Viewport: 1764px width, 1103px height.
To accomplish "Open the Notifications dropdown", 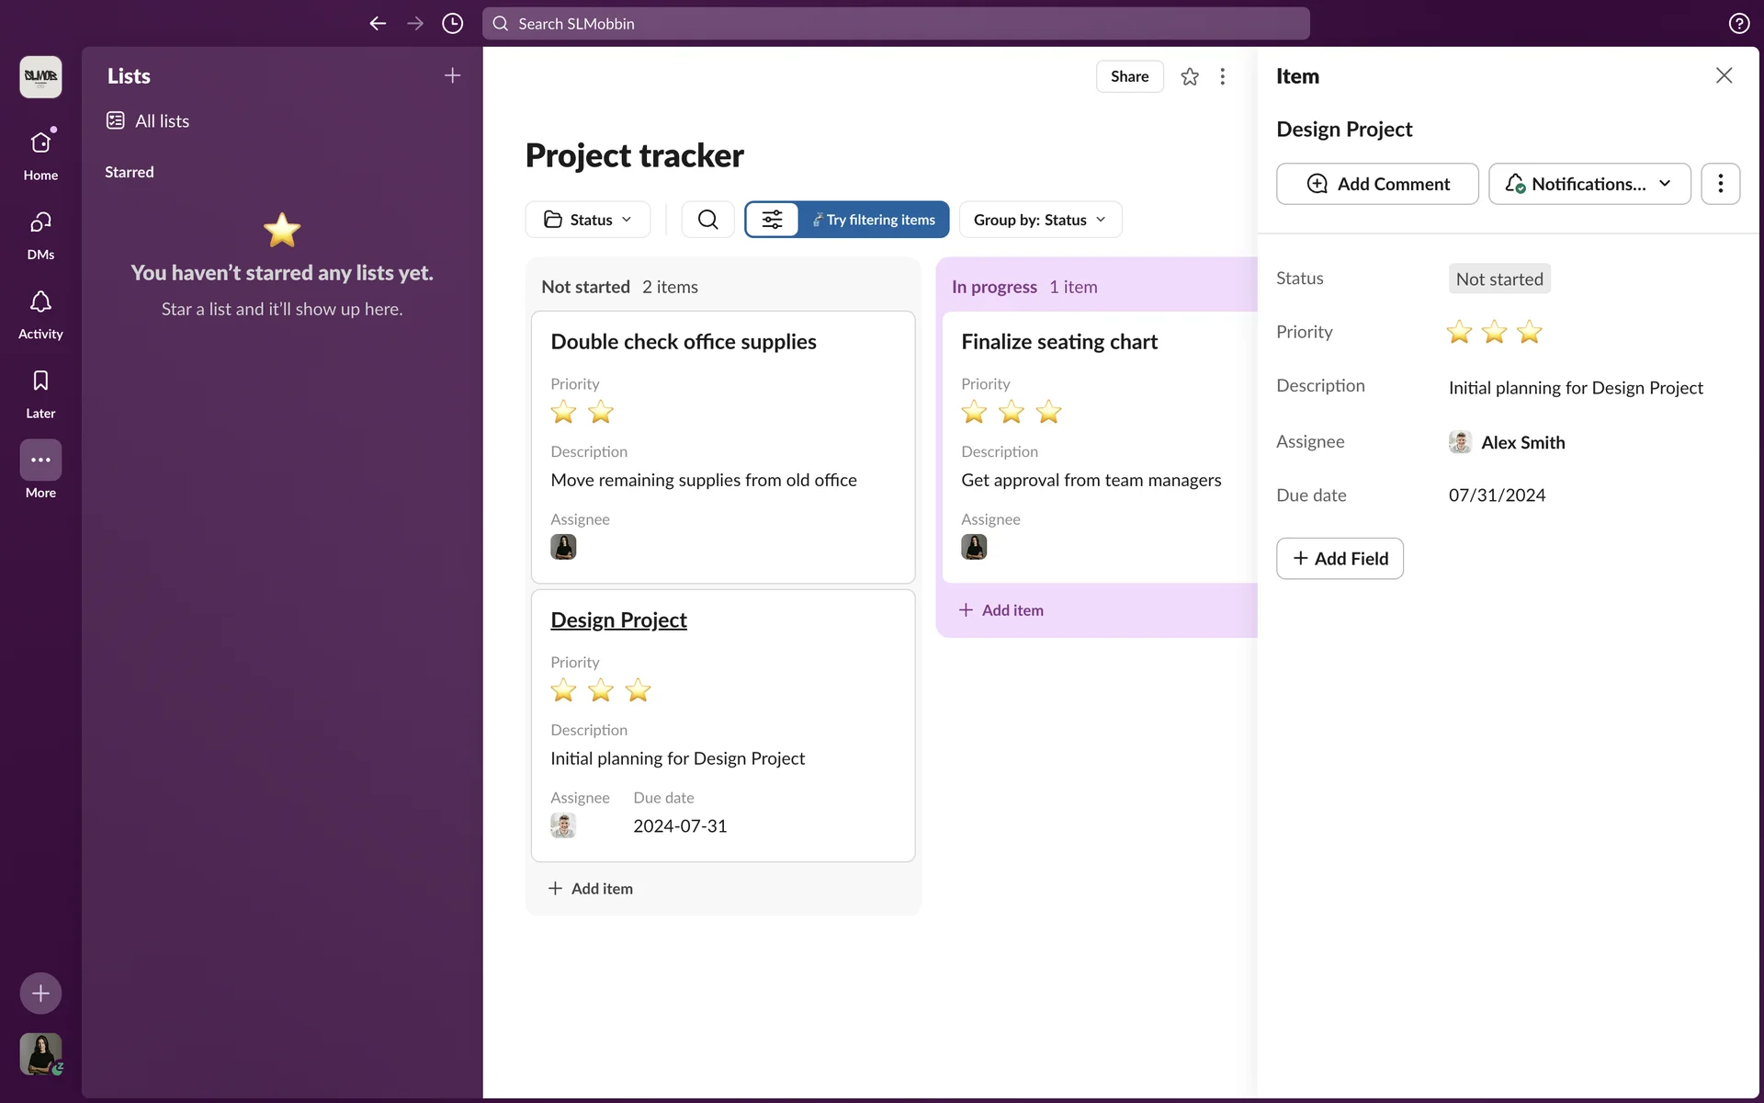I will (1589, 184).
